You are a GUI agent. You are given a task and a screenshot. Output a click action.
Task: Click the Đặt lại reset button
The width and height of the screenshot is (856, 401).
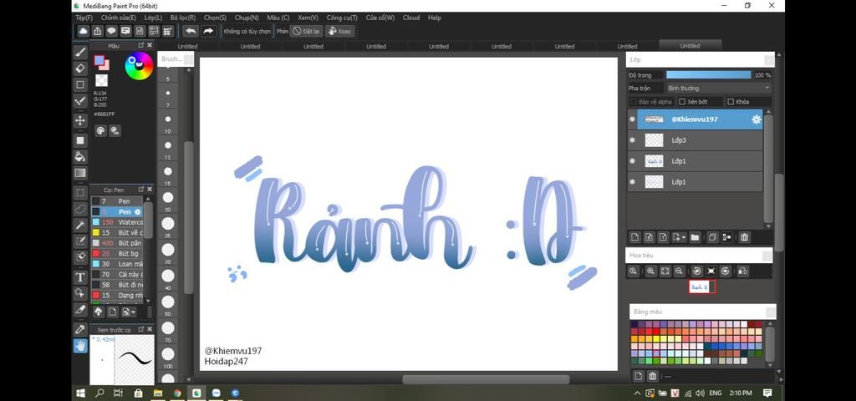coord(306,31)
